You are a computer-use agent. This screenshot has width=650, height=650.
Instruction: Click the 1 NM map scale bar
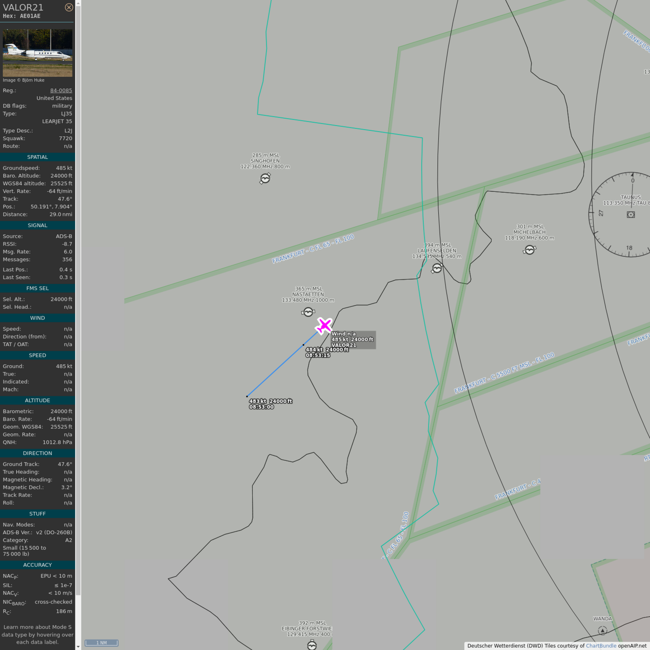pyautogui.click(x=102, y=643)
